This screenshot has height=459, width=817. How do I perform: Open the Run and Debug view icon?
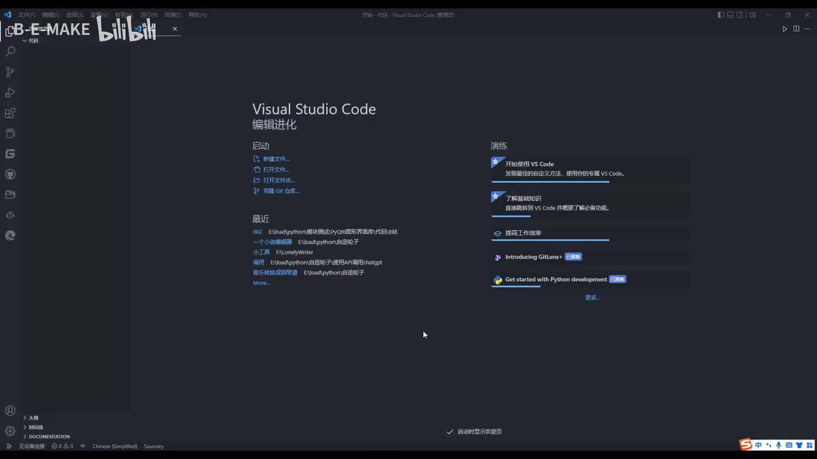tap(10, 92)
